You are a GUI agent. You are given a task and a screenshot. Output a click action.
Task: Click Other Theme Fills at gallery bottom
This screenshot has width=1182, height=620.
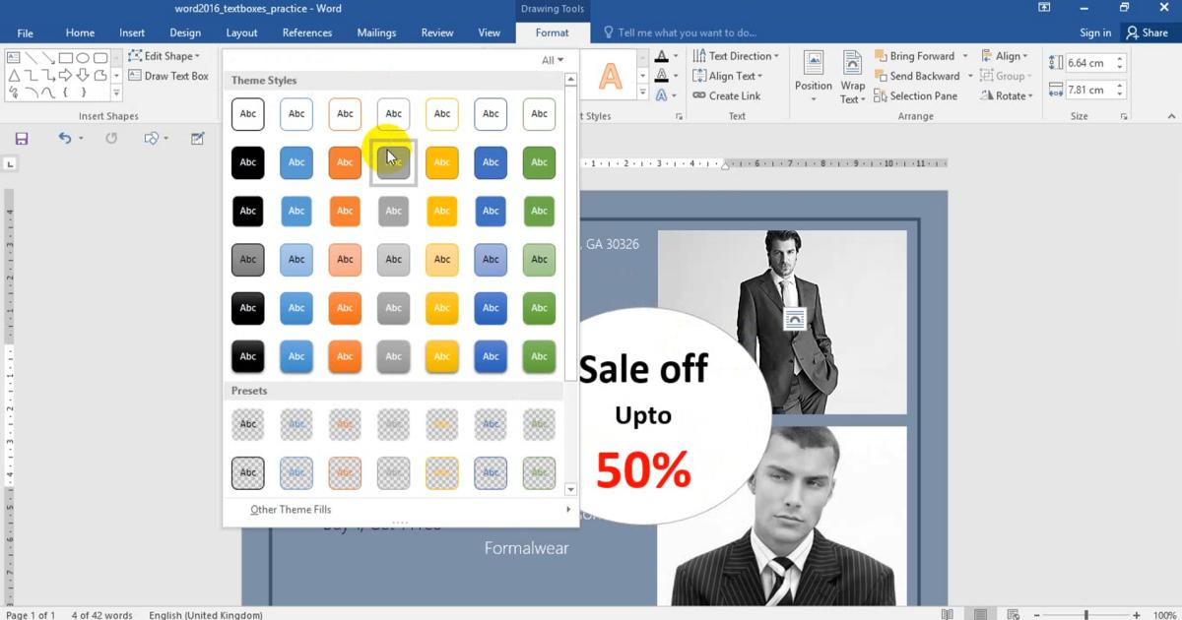click(290, 509)
